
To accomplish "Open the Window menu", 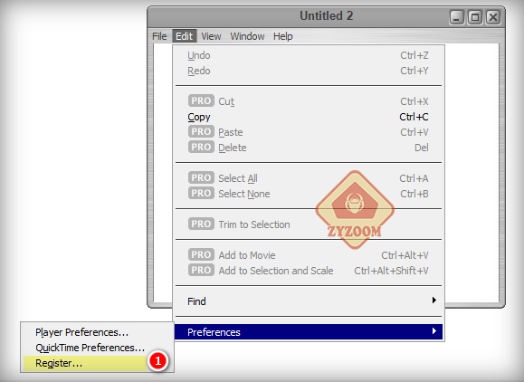I will pos(247,36).
